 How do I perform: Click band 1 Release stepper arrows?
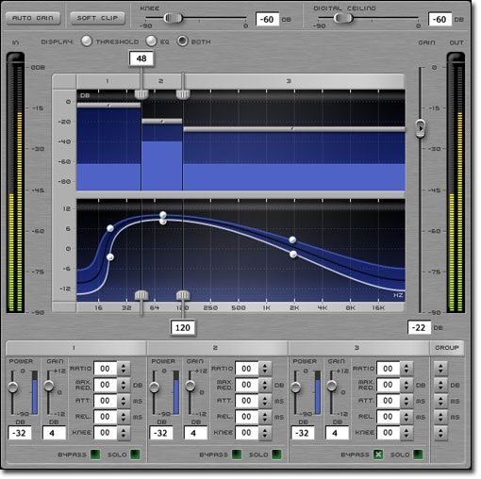click(x=124, y=417)
